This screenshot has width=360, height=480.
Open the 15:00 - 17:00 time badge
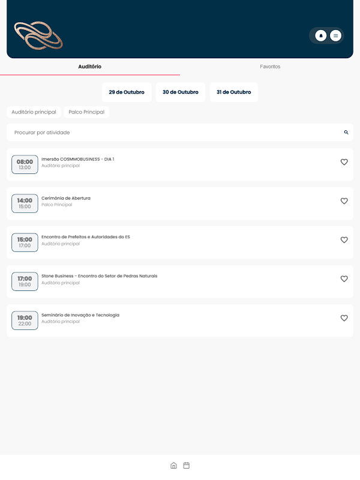[25, 242]
